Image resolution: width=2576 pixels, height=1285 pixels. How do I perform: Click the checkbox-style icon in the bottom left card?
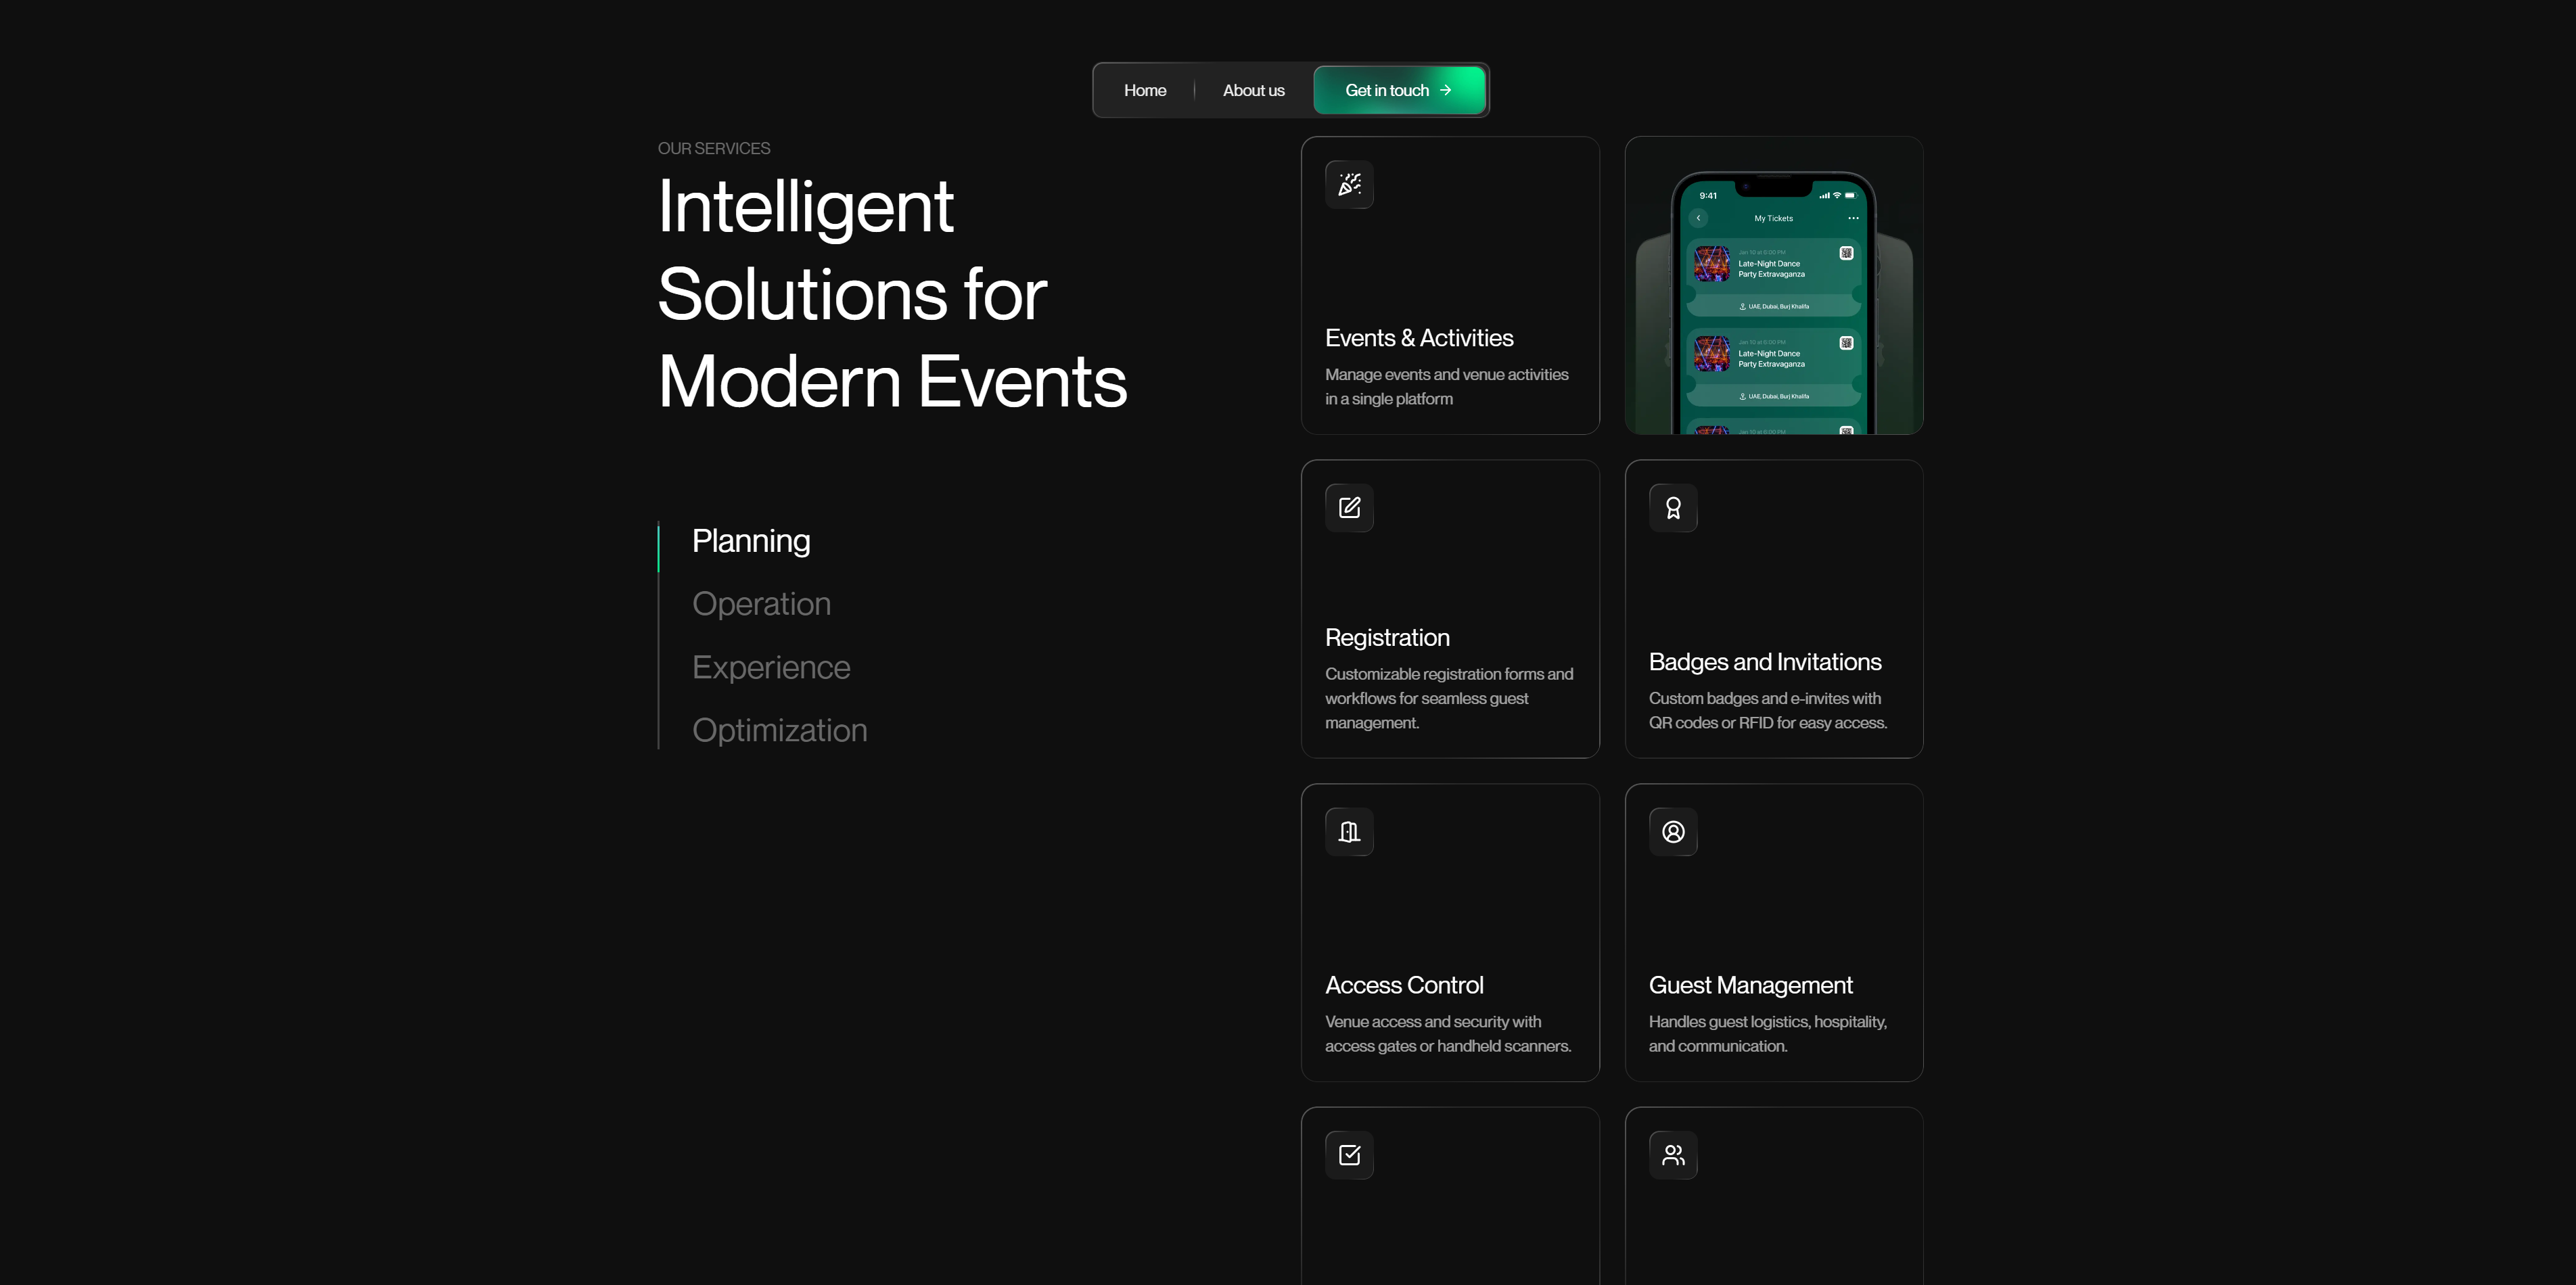pos(1349,1155)
